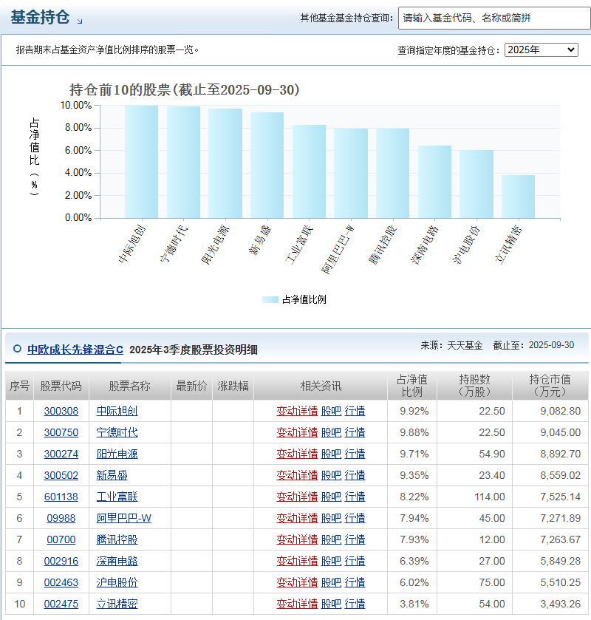
Task: Open 行情 for 阳光电源 row
Action: [355, 454]
